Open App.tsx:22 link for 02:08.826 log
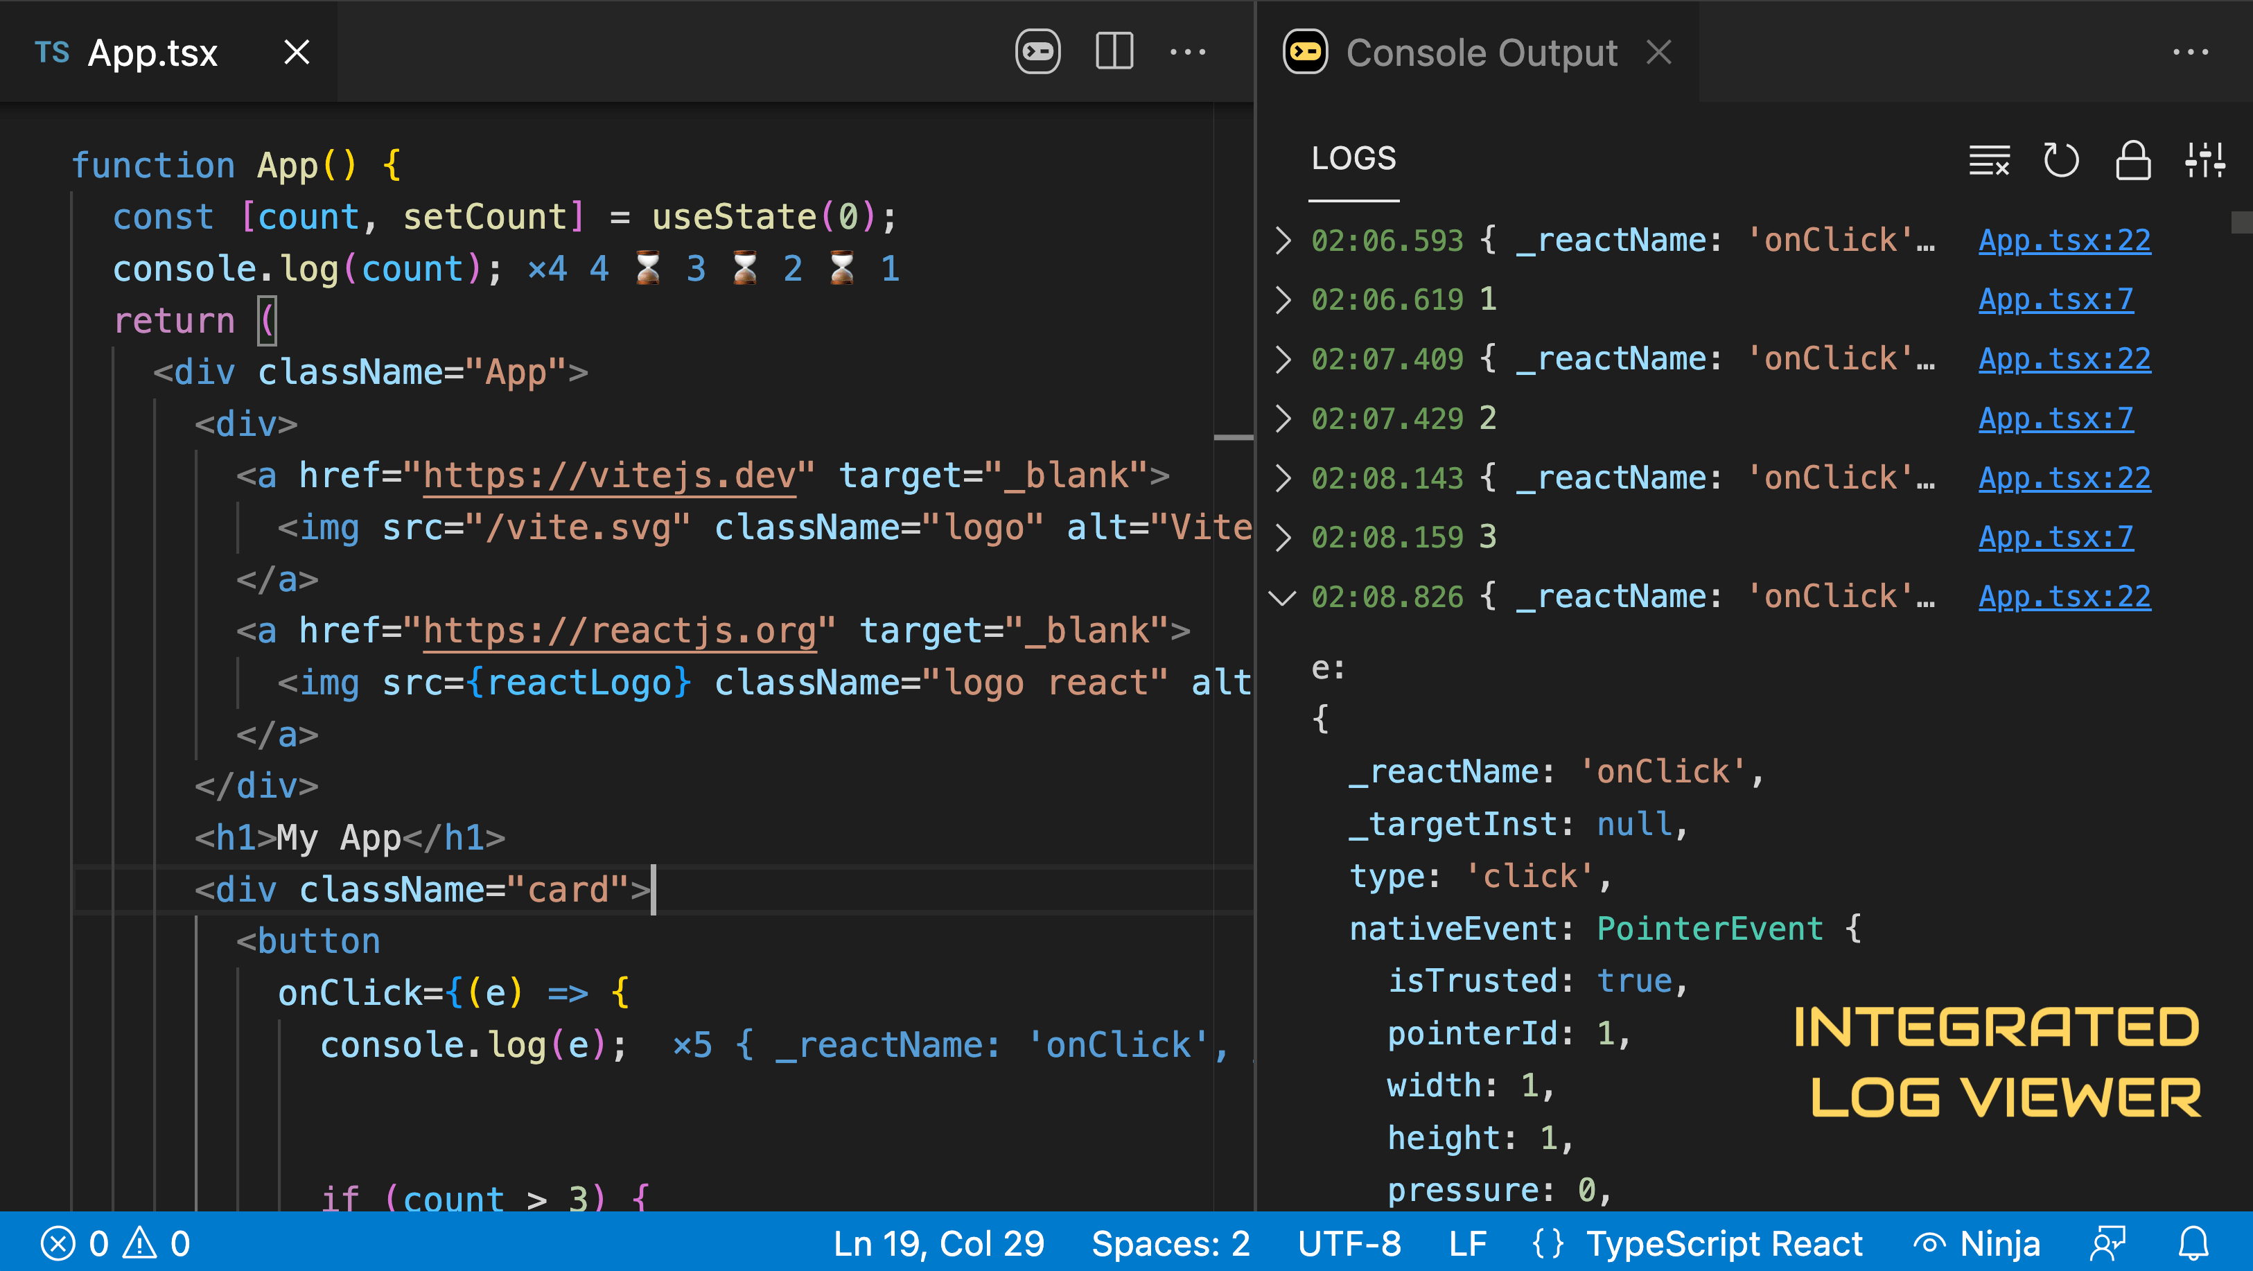 tap(2064, 597)
